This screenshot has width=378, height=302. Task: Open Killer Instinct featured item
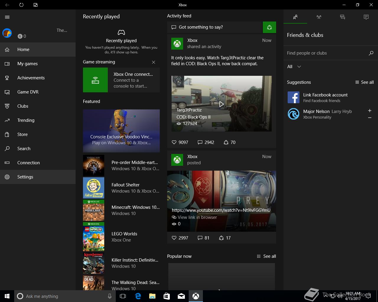pos(121,263)
